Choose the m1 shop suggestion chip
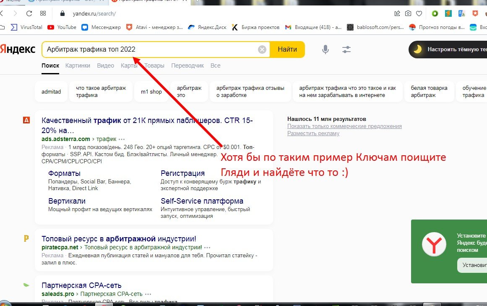 [151, 92]
